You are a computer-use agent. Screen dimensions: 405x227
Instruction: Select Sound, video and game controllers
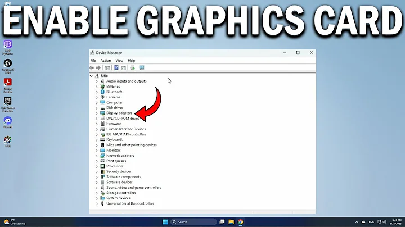[x=133, y=188]
